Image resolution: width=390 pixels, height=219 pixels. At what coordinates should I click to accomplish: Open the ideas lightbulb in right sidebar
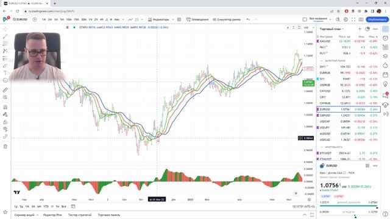[x=385, y=84]
